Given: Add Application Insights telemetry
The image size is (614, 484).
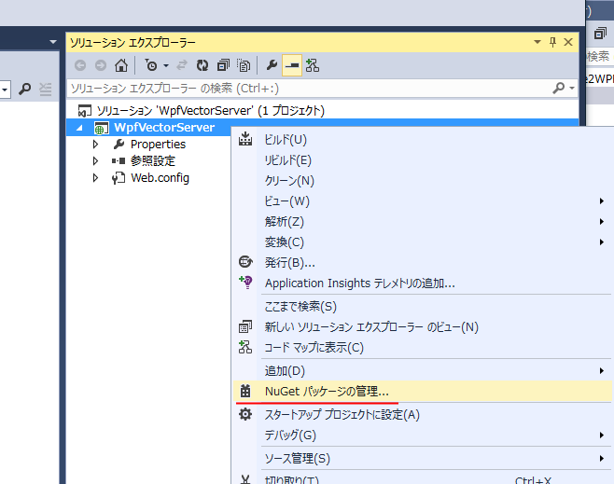Looking at the screenshot, I should pyautogui.click(x=423, y=283).
